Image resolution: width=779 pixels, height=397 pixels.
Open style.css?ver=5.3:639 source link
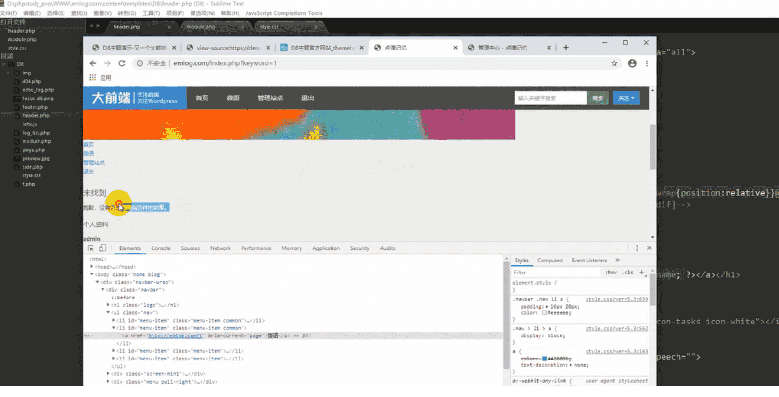click(x=616, y=299)
